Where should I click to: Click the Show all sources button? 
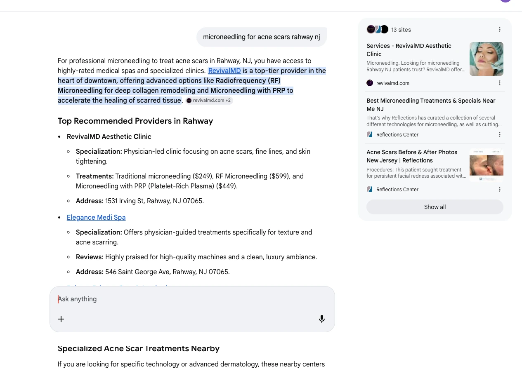pyautogui.click(x=435, y=207)
